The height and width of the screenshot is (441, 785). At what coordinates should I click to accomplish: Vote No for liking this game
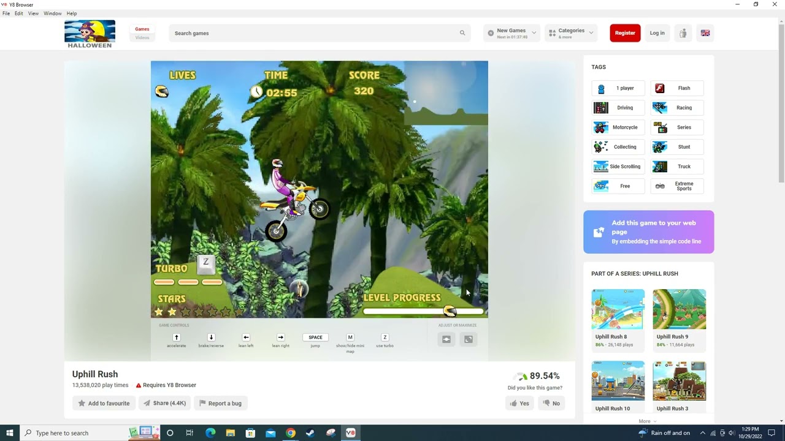point(551,403)
